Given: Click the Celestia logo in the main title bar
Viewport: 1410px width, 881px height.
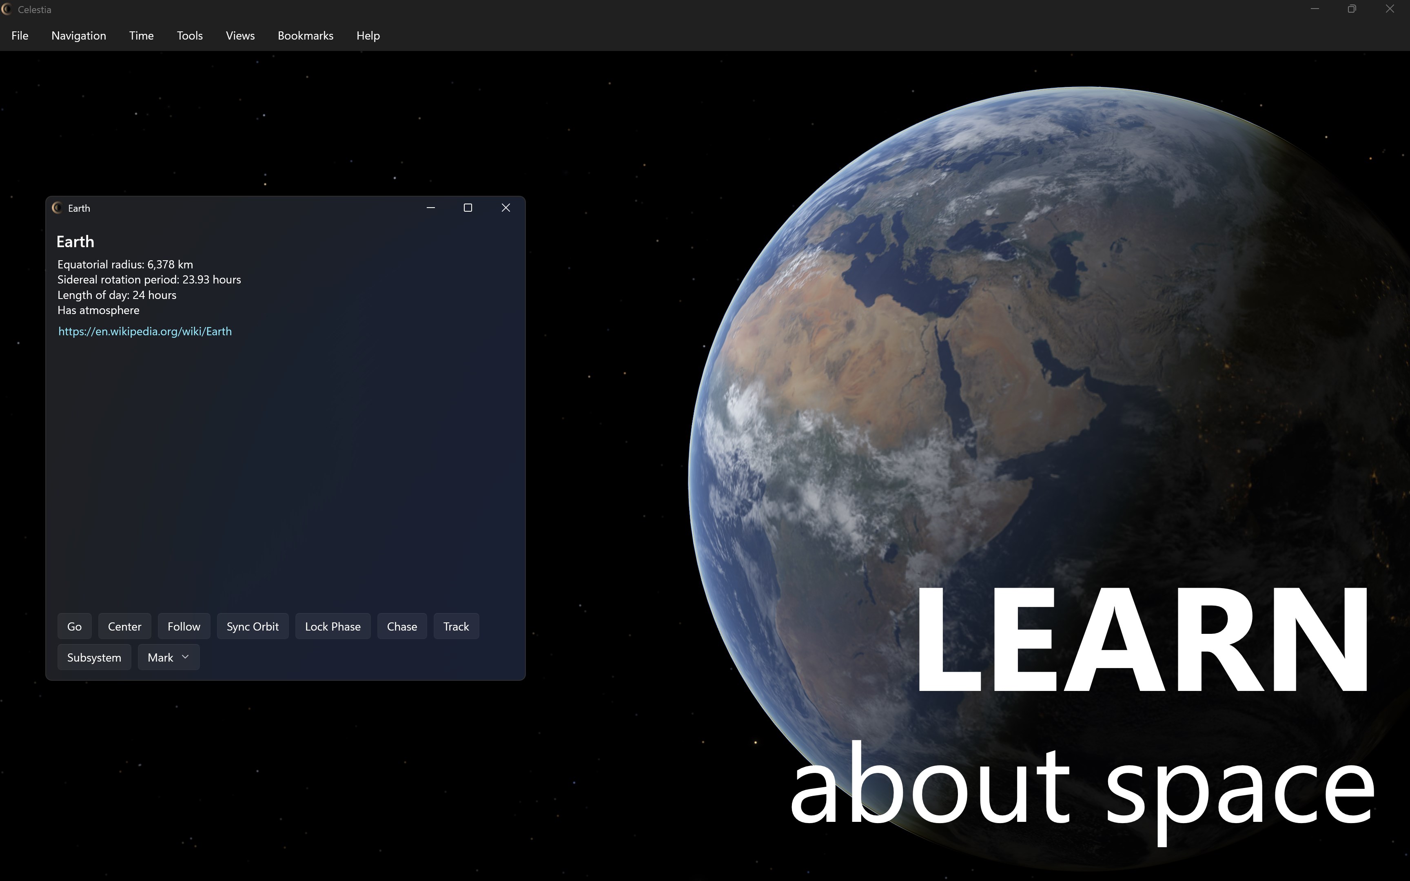Looking at the screenshot, I should (8, 9).
